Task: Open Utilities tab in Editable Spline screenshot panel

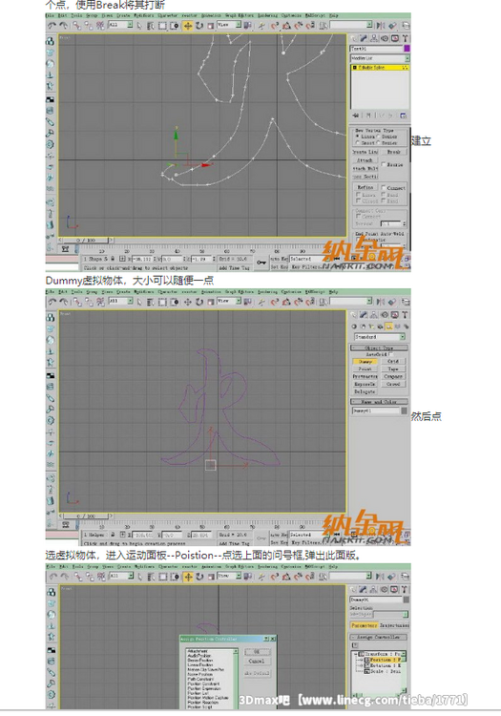Action: (x=405, y=38)
